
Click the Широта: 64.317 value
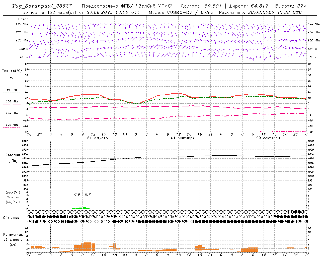249,6
